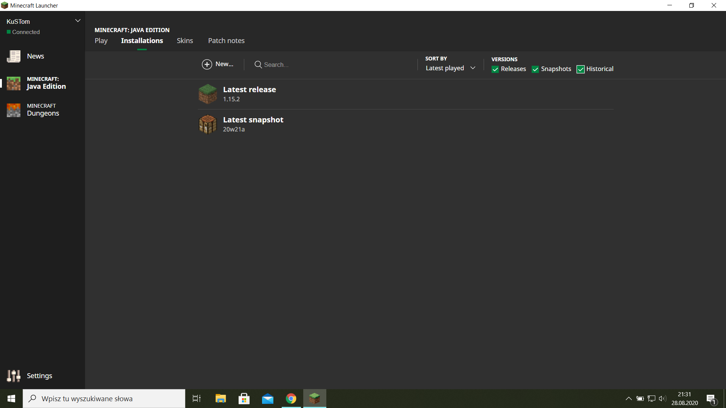Select the Latest snapshot 20w21a installation
Viewport: 726px width, 408px height.
coord(253,124)
